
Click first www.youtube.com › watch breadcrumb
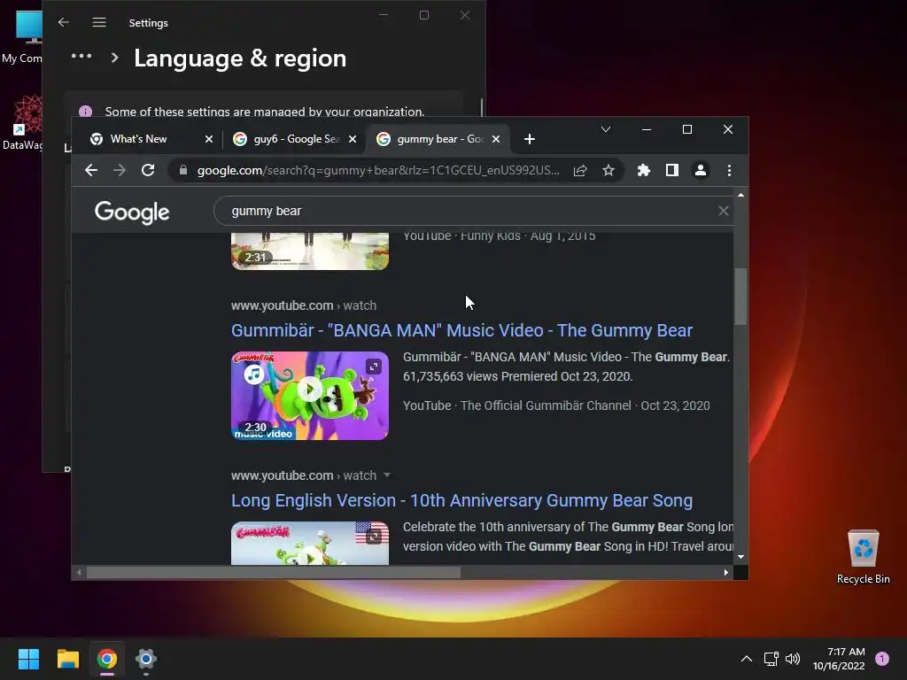click(304, 305)
